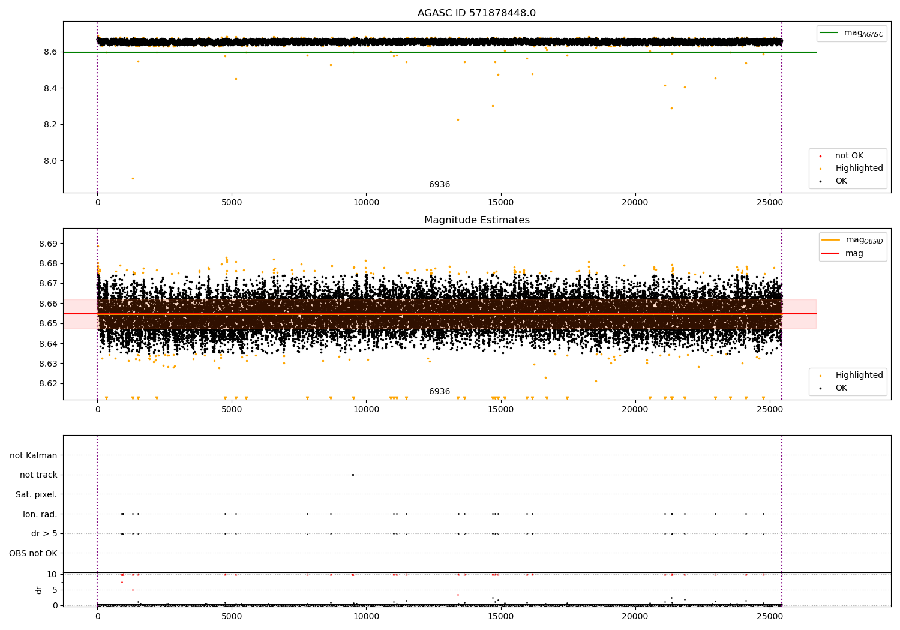Screen dimensions: 900x630
Task: Click the 10000 x-axis tick in middle plot
Action: point(366,409)
